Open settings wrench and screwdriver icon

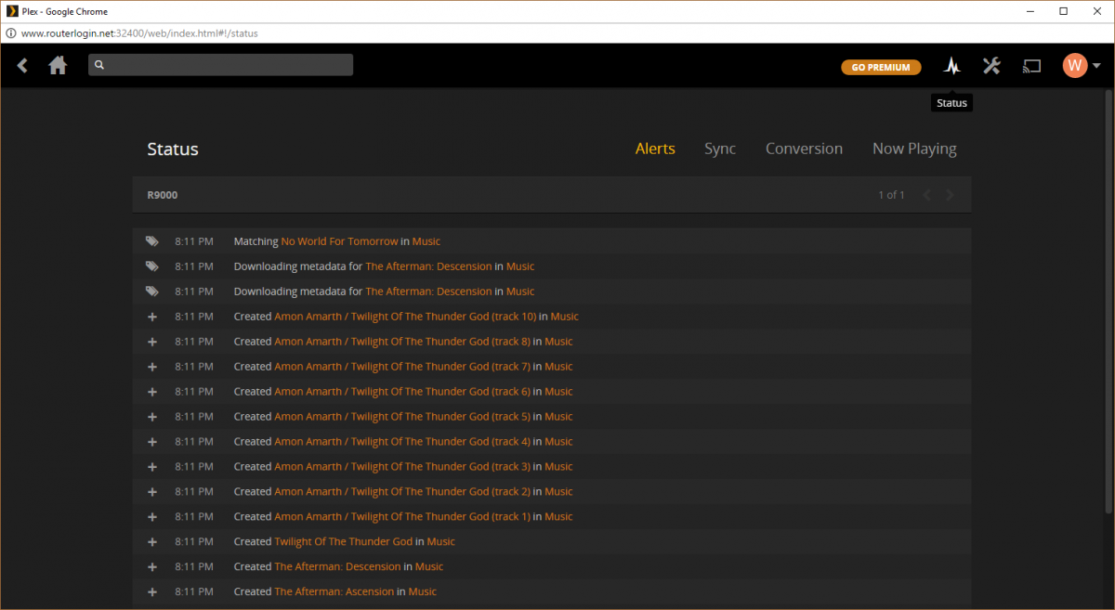coord(990,65)
